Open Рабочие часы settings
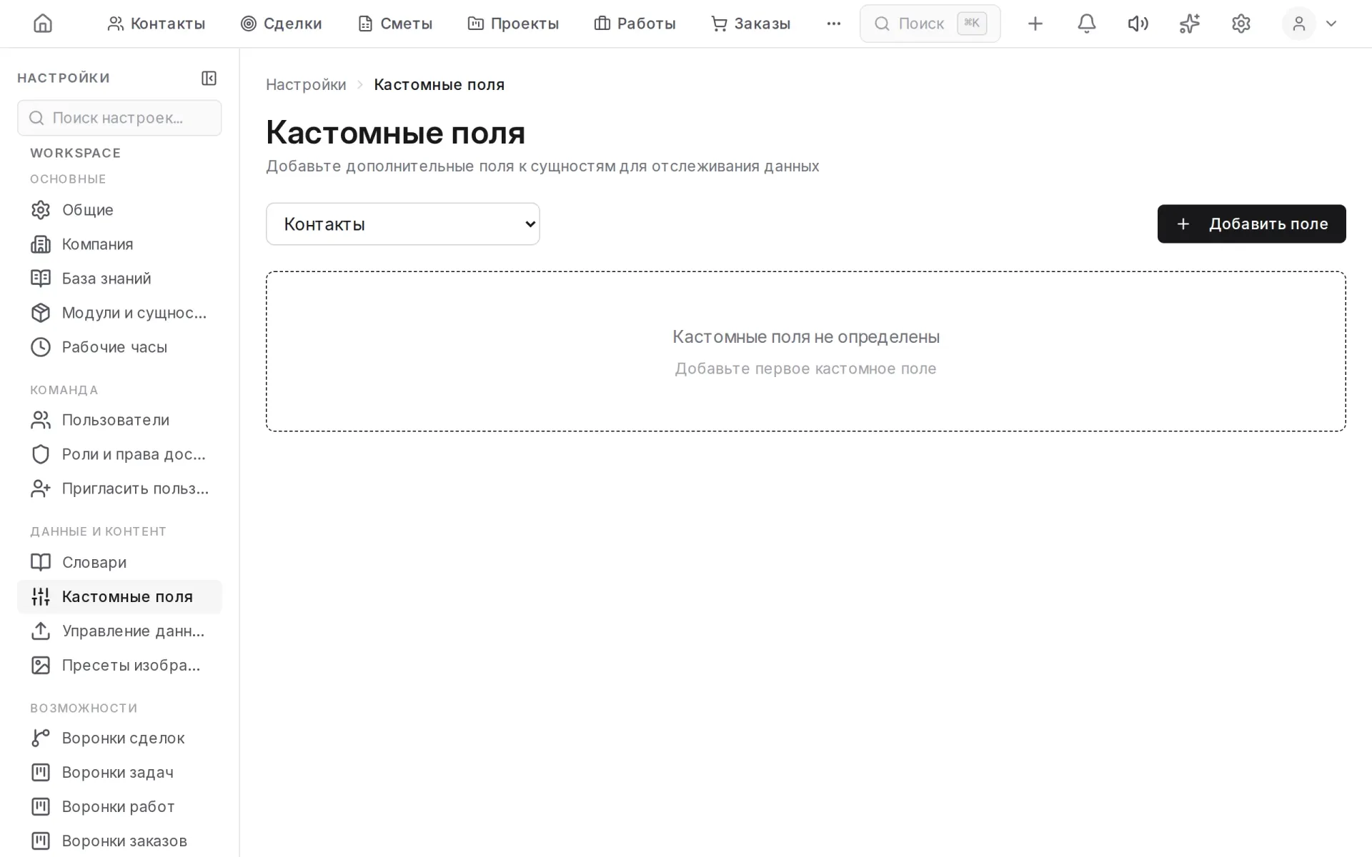This screenshot has height=857, width=1372. click(119, 347)
